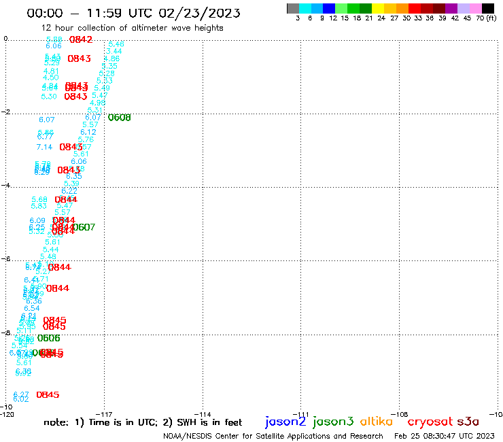Click the '5.30' wave height value
Viewport: 503px width, 442px height.
click(x=49, y=97)
